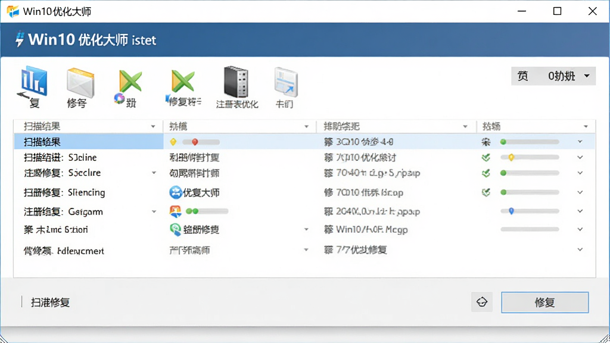Click the blue bar chart toolbar icon

[x=34, y=81]
